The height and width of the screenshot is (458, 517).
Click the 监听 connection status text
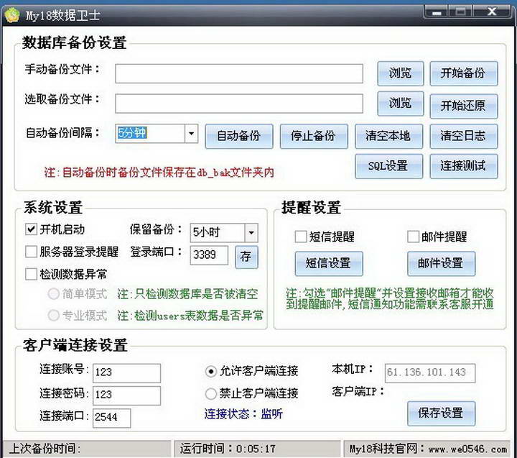[272, 413]
